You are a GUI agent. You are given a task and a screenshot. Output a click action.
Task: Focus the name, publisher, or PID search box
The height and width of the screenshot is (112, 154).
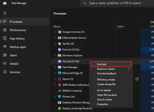117,3
